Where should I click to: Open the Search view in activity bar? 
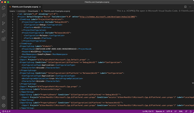click(4, 16)
